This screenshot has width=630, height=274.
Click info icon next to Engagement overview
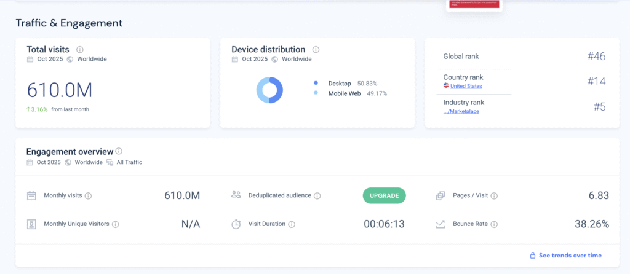pyautogui.click(x=119, y=151)
